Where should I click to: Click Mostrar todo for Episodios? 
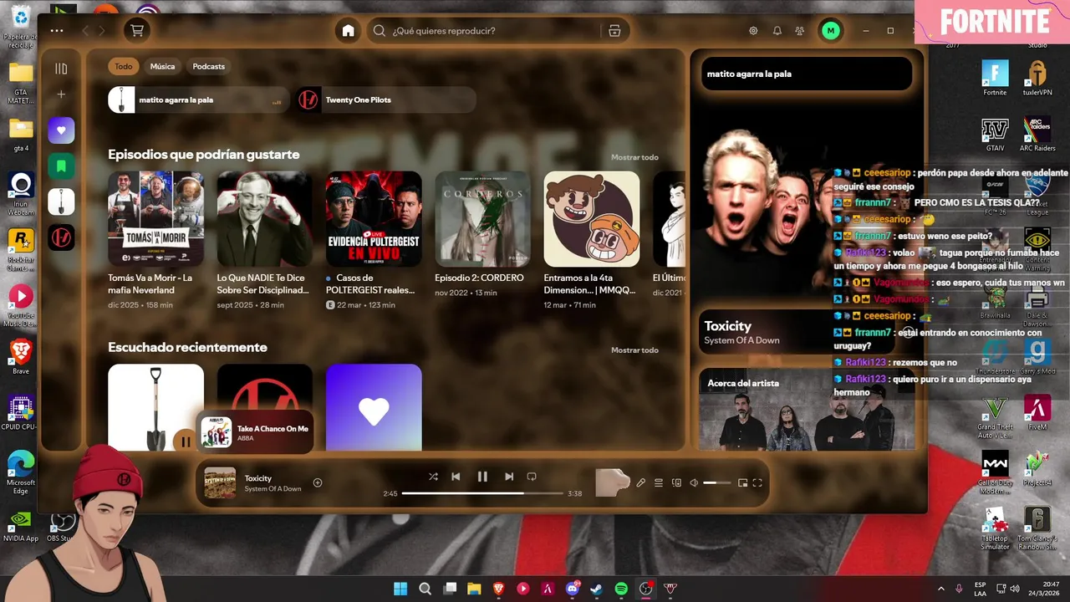634,157
